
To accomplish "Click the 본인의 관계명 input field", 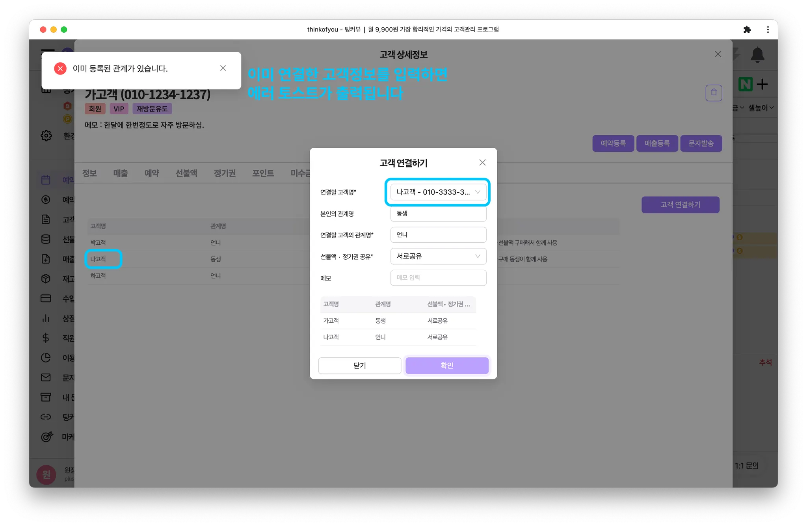I will pyautogui.click(x=438, y=214).
